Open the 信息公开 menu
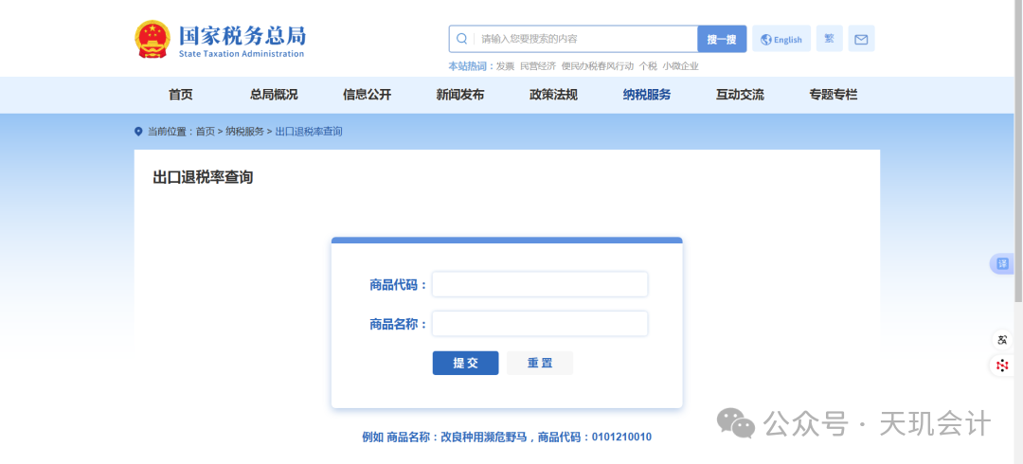Image resolution: width=1023 pixels, height=464 pixels. tap(368, 95)
